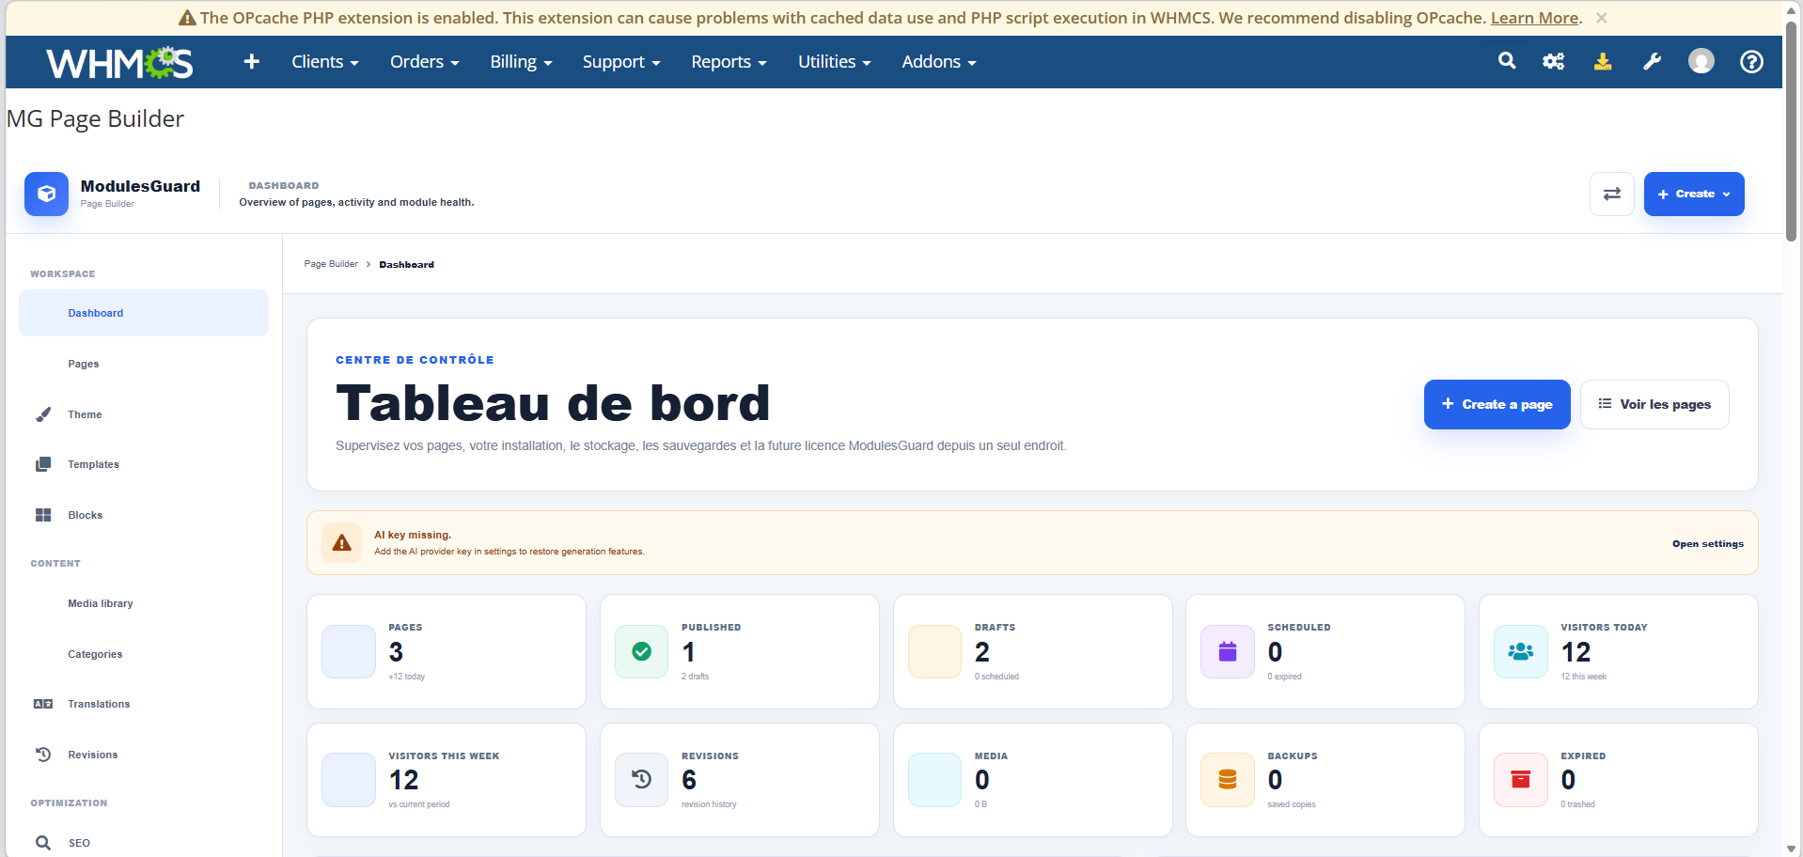This screenshot has height=857, width=1803.
Task: Expand the Billing dropdown menu
Action: [x=521, y=61]
